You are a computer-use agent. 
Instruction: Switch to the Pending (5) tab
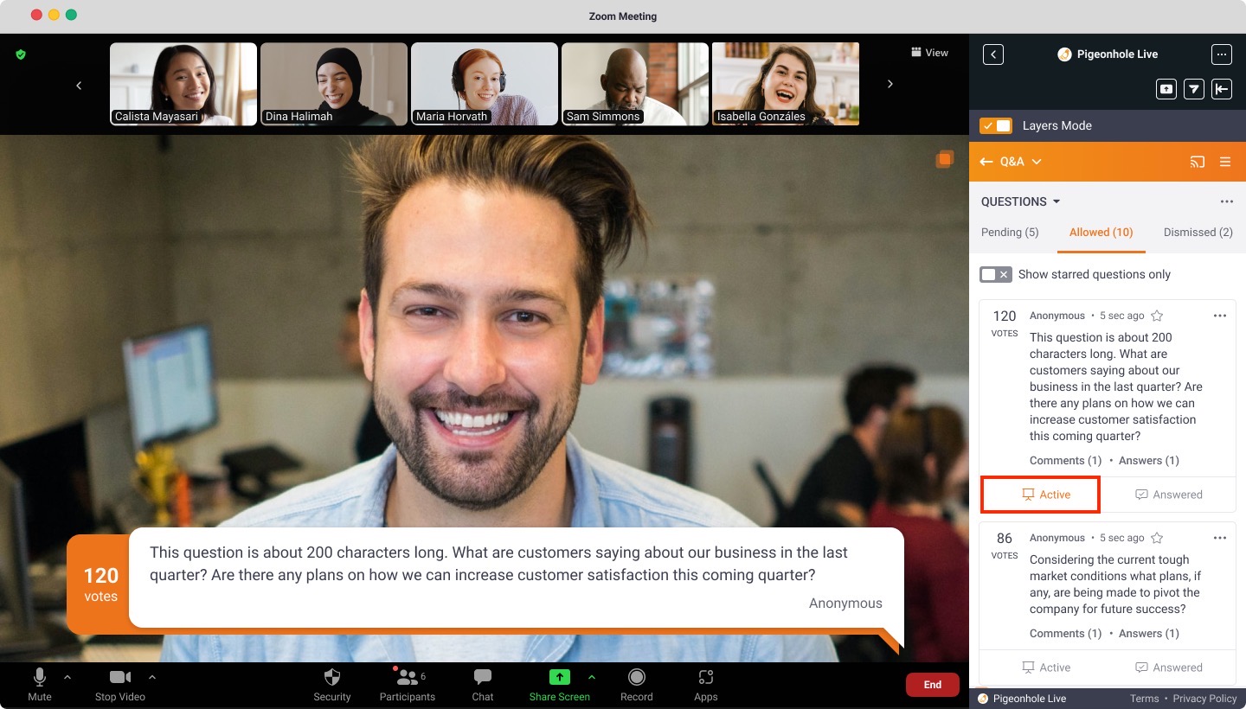tap(1010, 232)
